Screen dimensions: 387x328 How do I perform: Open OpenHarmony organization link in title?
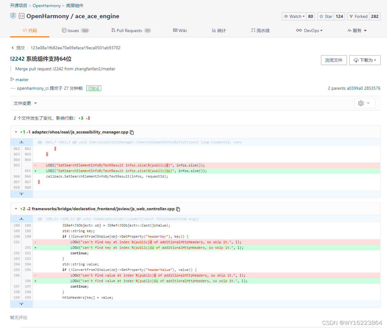coord(48,16)
